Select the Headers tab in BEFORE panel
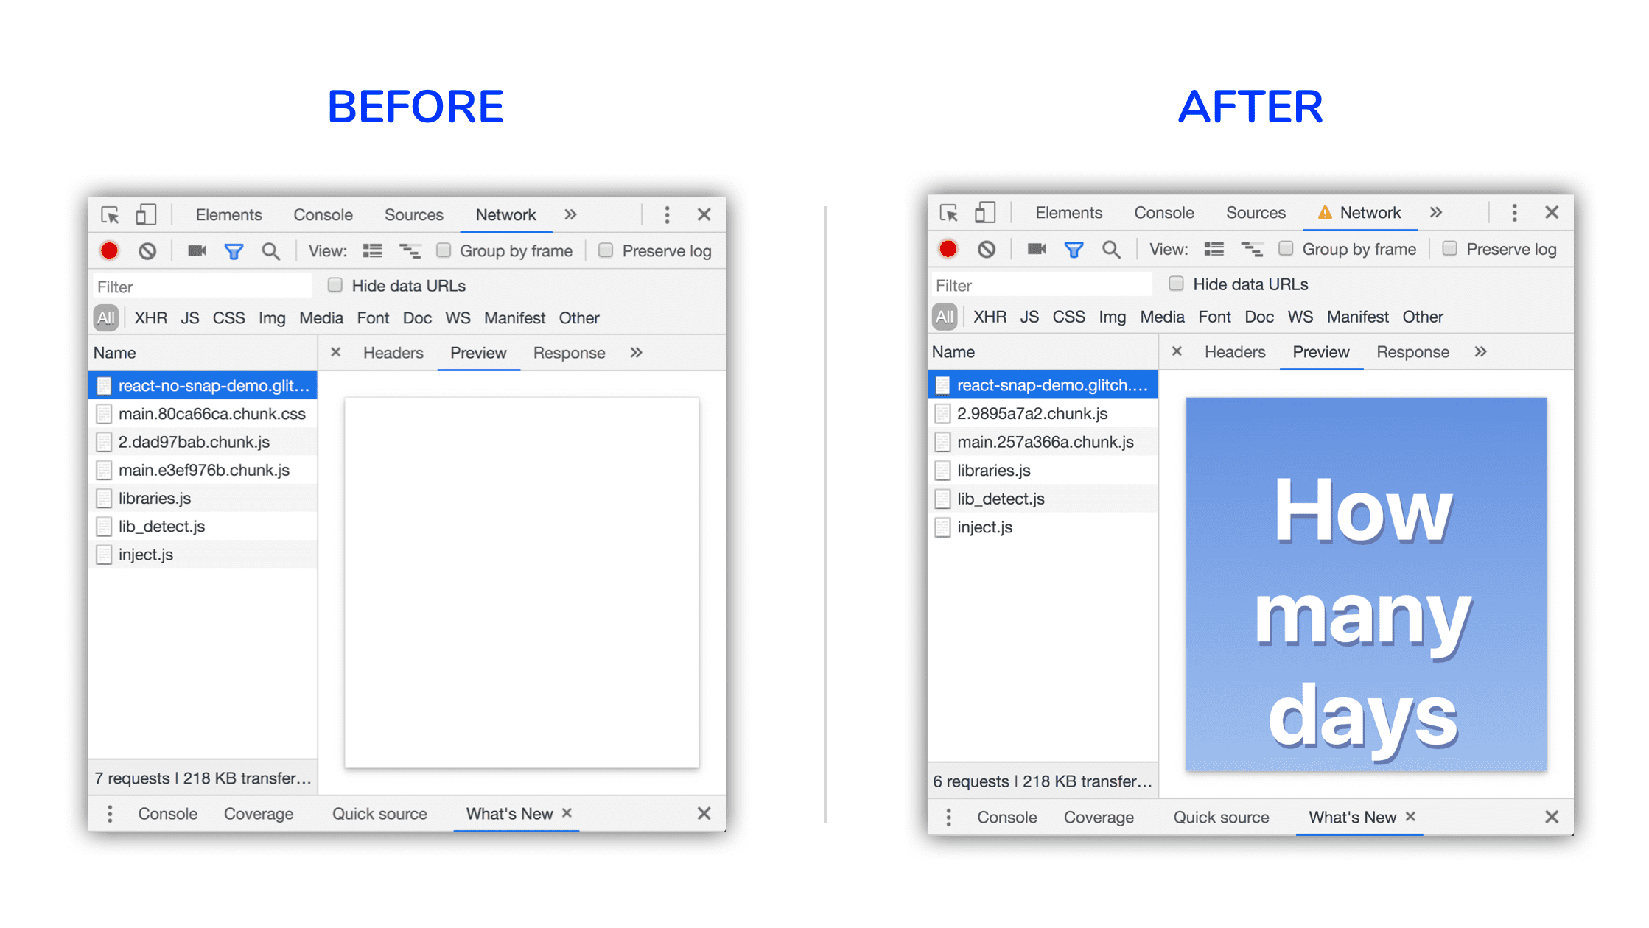Screen dimensions: 1649x928 click(394, 353)
